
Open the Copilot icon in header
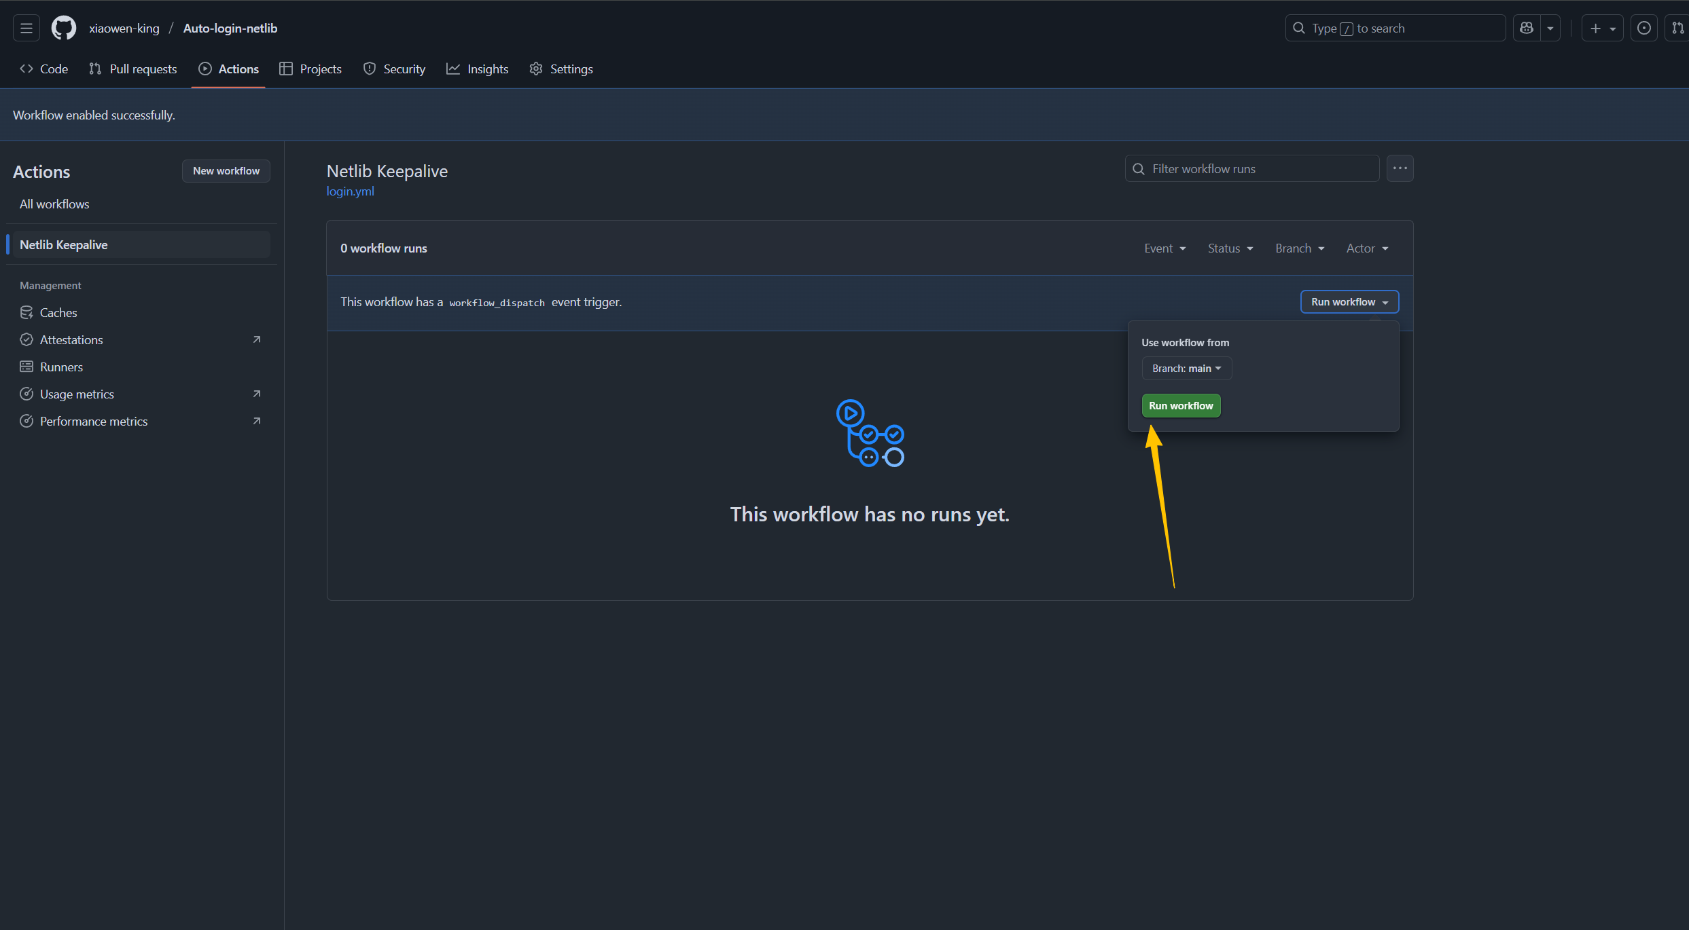point(1527,28)
